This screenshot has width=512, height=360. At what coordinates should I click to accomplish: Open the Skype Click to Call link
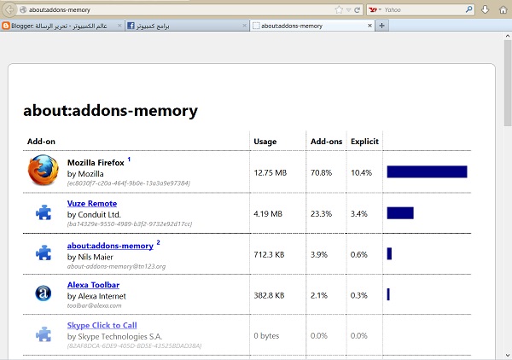click(102, 325)
